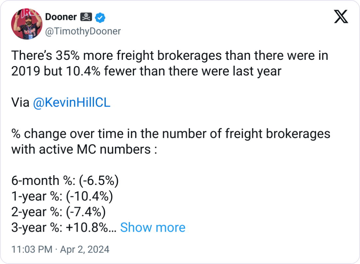This screenshot has width=360, height=264.
Task: Click the "There's 35% more freight brokerages" line
Action: tap(170, 56)
